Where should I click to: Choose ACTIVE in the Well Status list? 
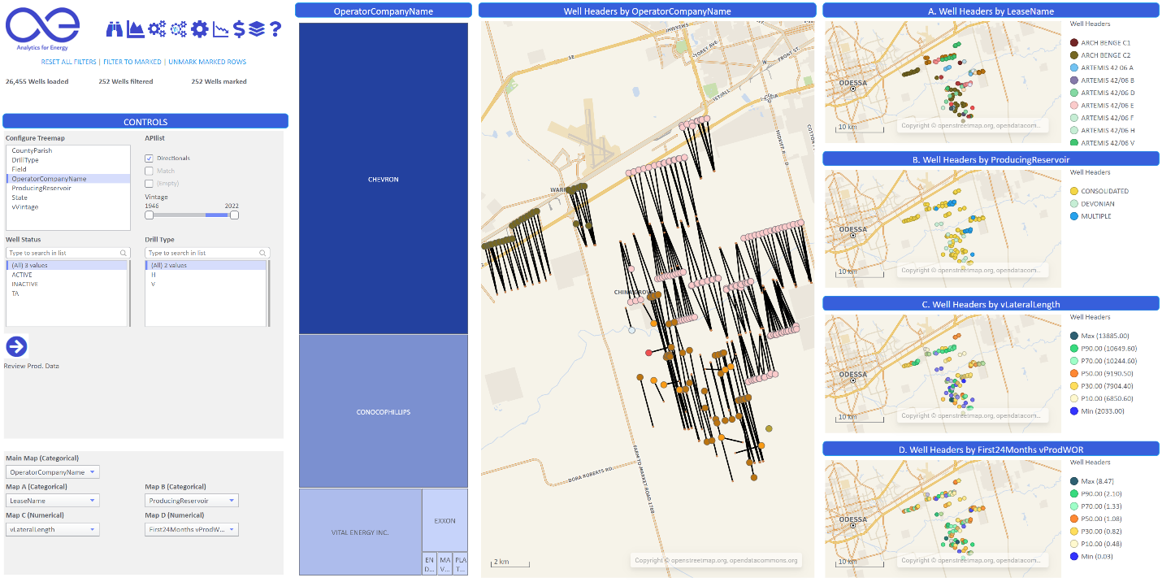[x=22, y=275]
